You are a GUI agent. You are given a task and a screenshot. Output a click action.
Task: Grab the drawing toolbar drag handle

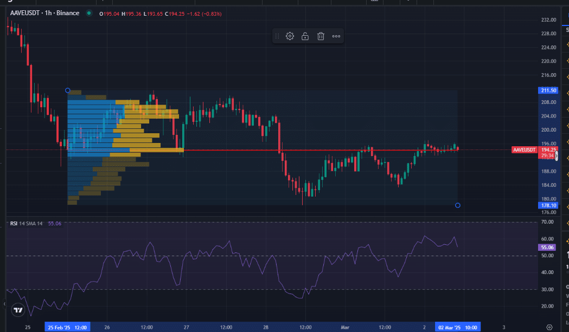click(x=277, y=36)
